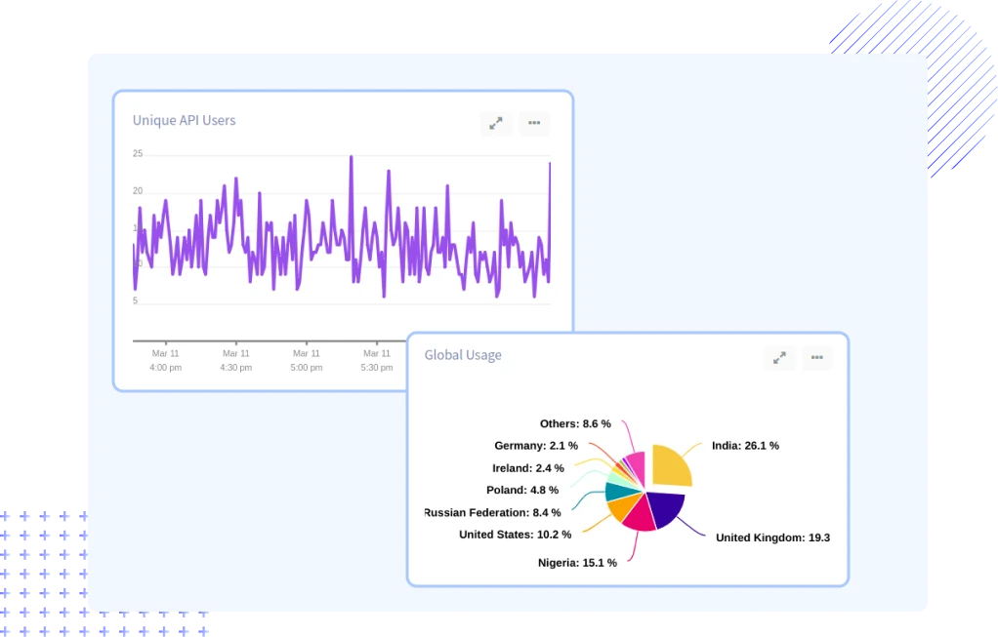Select the United Kingdom 19.3 label
This screenshot has height=637, width=998.
(772, 537)
